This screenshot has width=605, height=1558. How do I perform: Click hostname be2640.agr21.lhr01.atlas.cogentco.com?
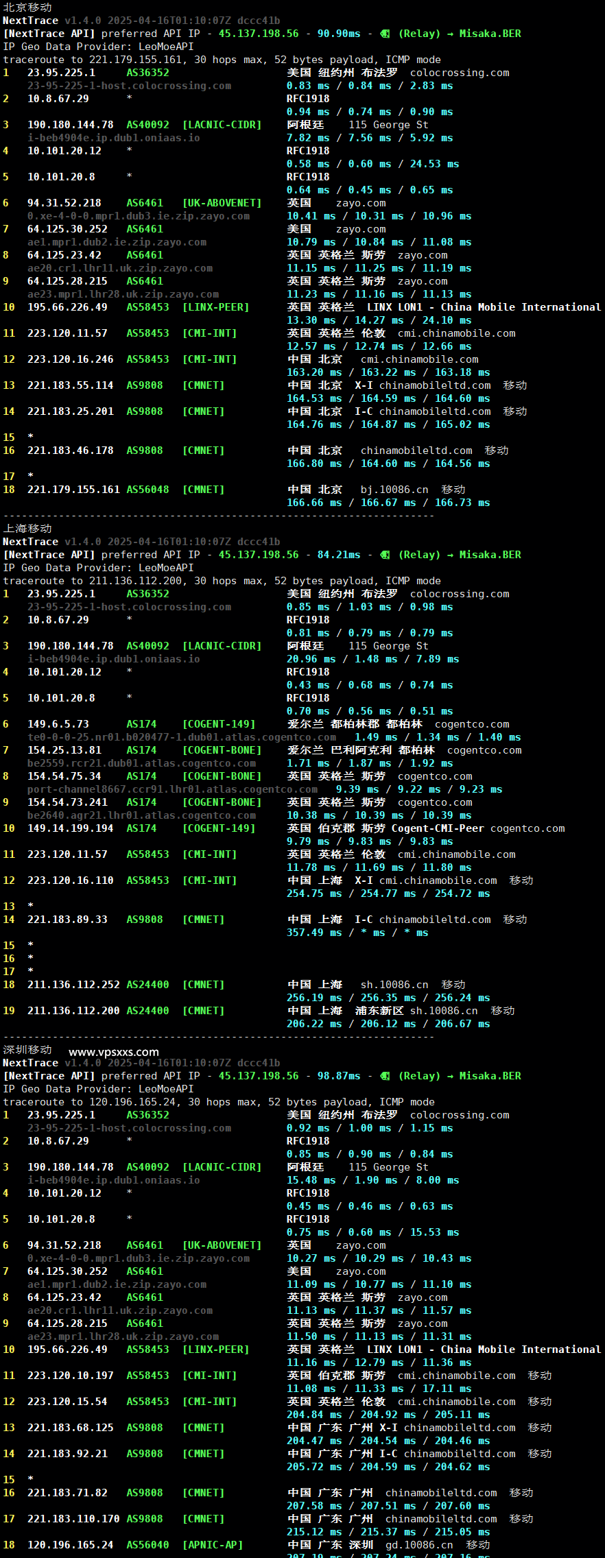141,815
